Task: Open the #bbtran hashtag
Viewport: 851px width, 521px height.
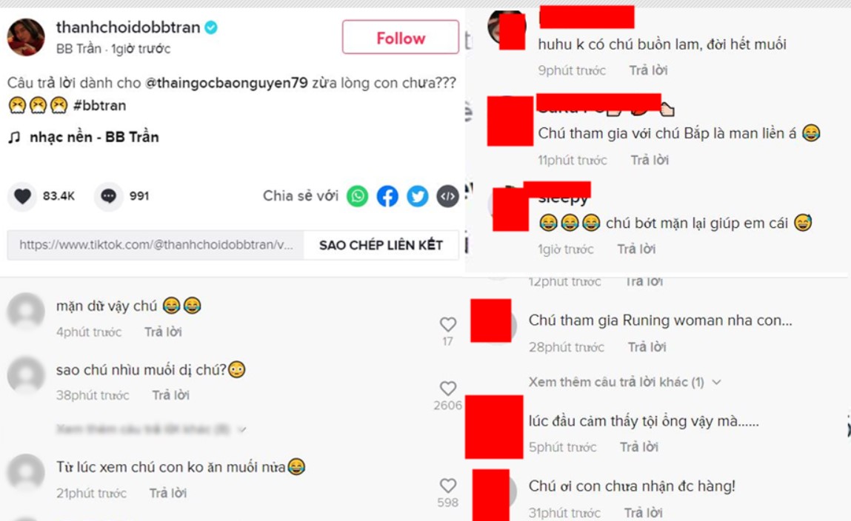Action: pyautogui.click(x=99, y=105)
